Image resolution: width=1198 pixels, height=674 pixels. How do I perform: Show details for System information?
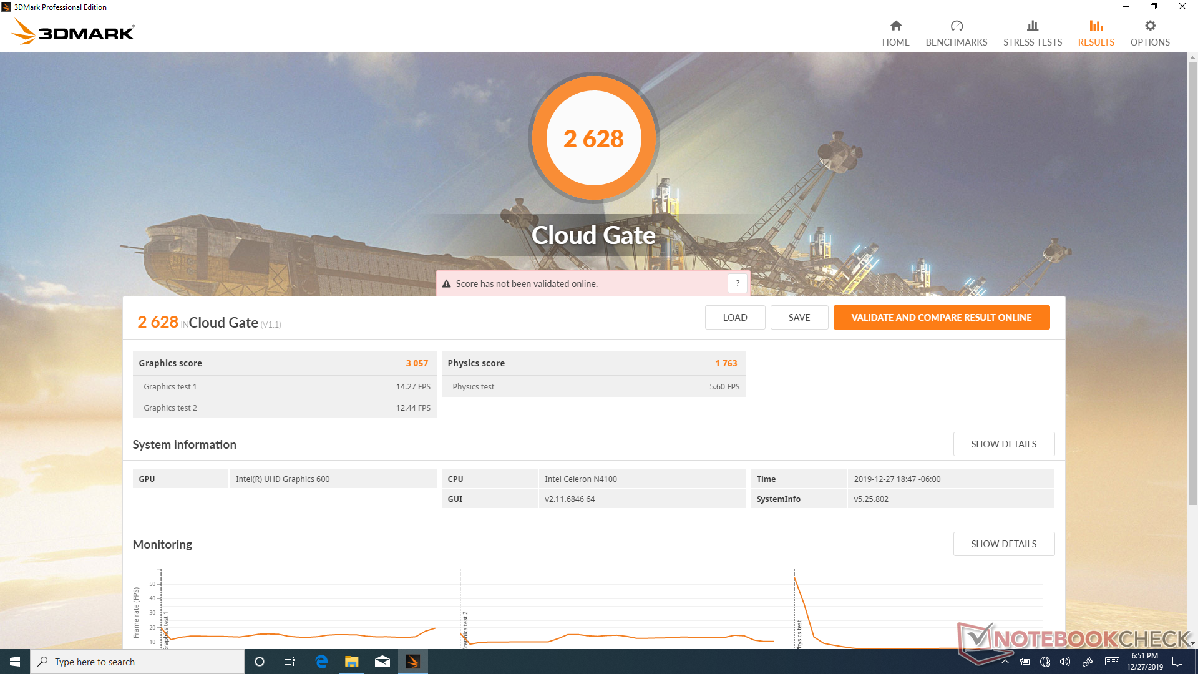(1003, 444)
